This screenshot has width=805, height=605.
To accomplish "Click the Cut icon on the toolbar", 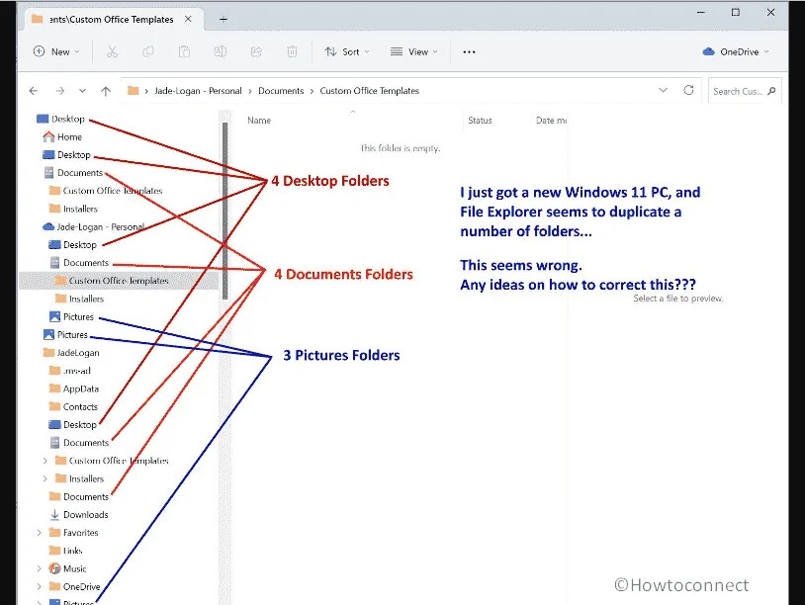I will tap(115, 51).
